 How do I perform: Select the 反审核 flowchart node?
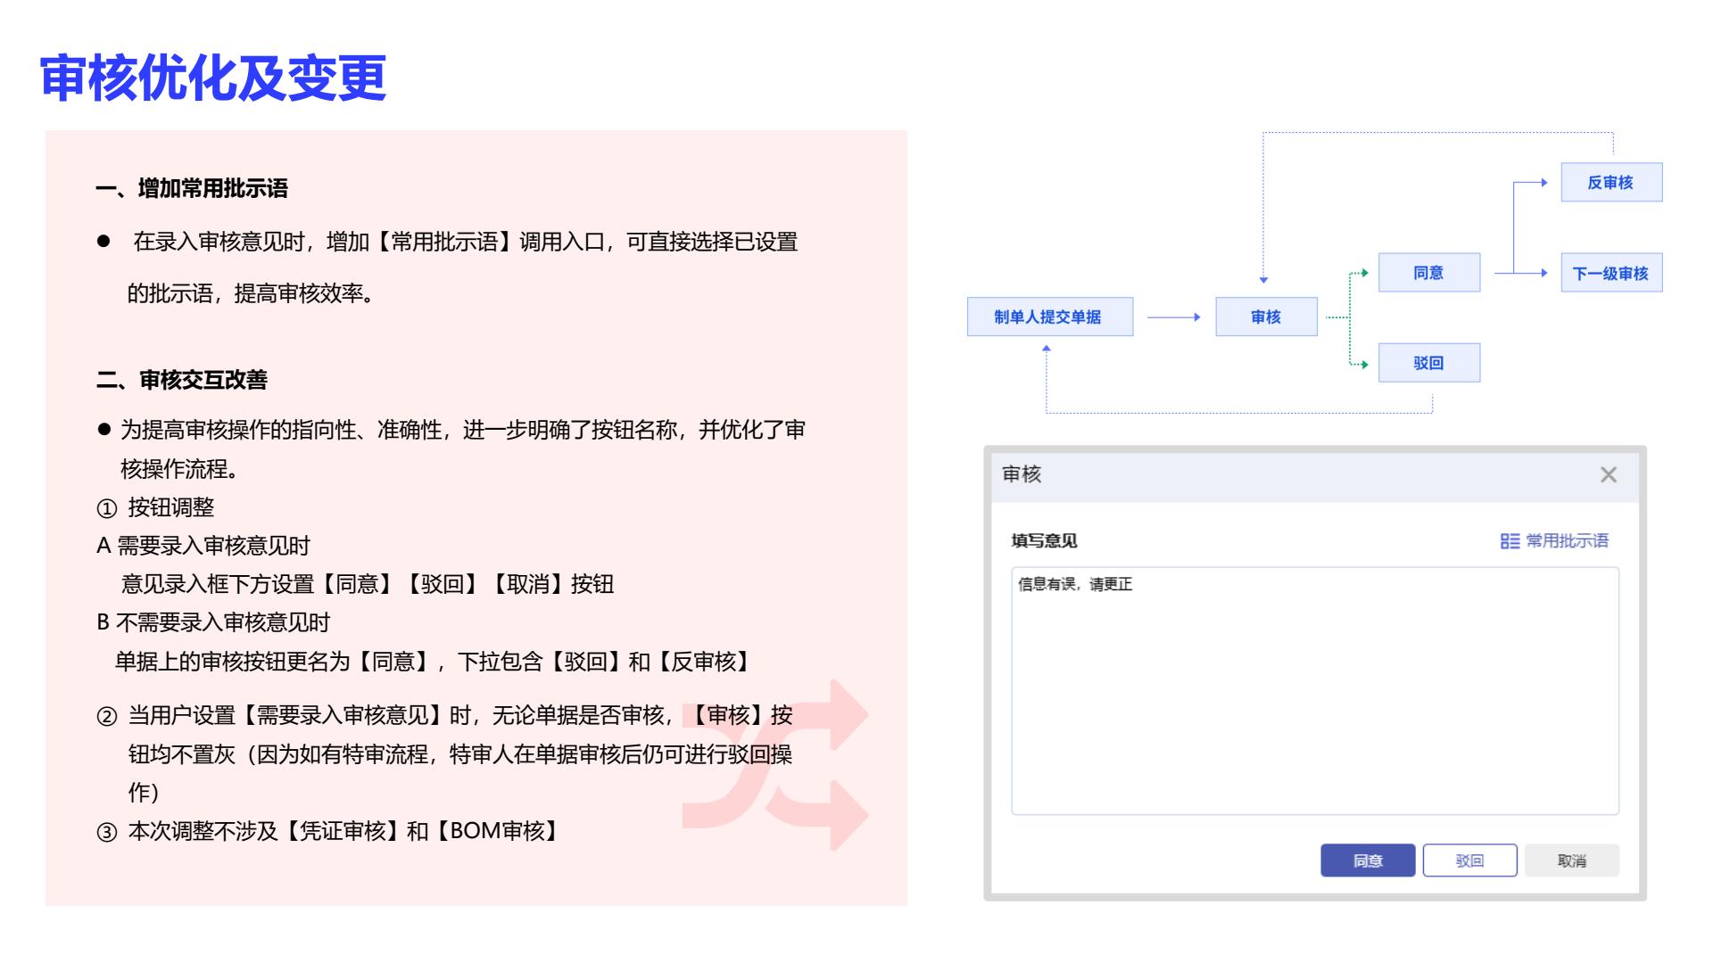pos(1610,182)
